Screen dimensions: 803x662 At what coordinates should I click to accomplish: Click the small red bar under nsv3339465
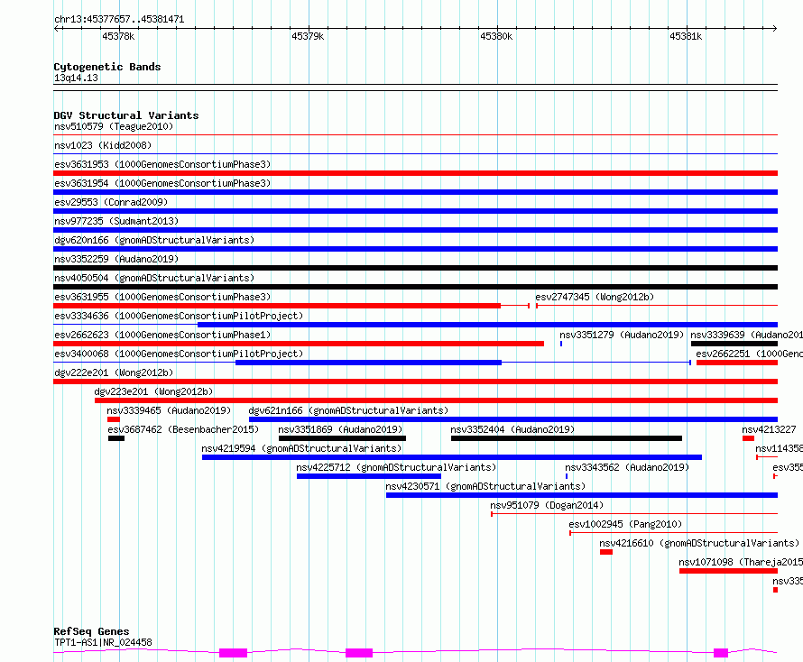click(114, 419)
